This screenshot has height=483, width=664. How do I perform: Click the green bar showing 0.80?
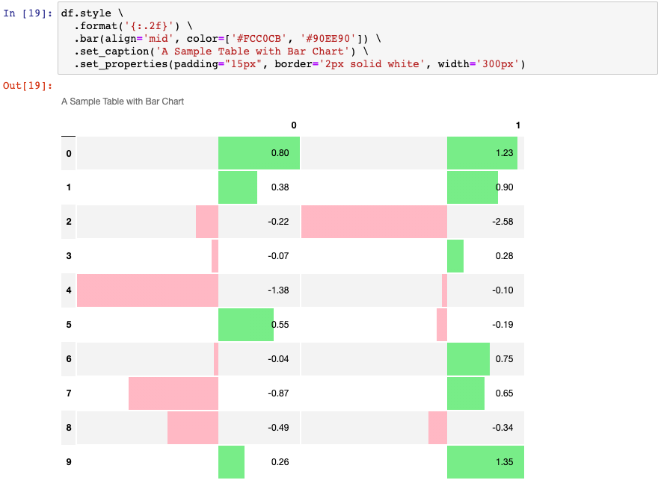[x=258, y=153]
